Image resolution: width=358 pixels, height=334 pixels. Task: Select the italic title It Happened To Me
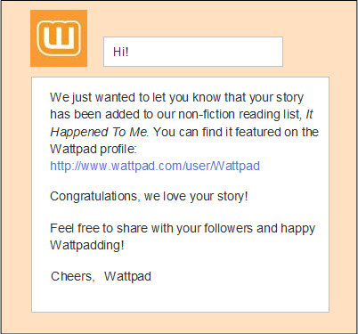point(182,123)
